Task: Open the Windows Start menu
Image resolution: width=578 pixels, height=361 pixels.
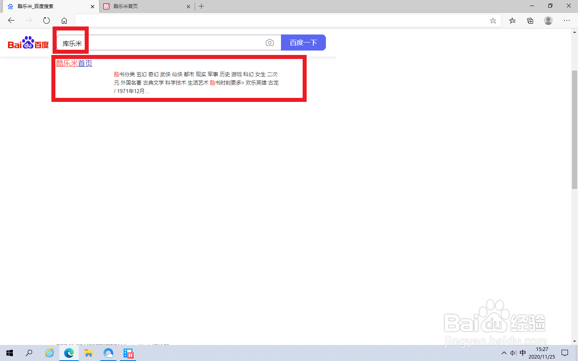Action: 10,353
